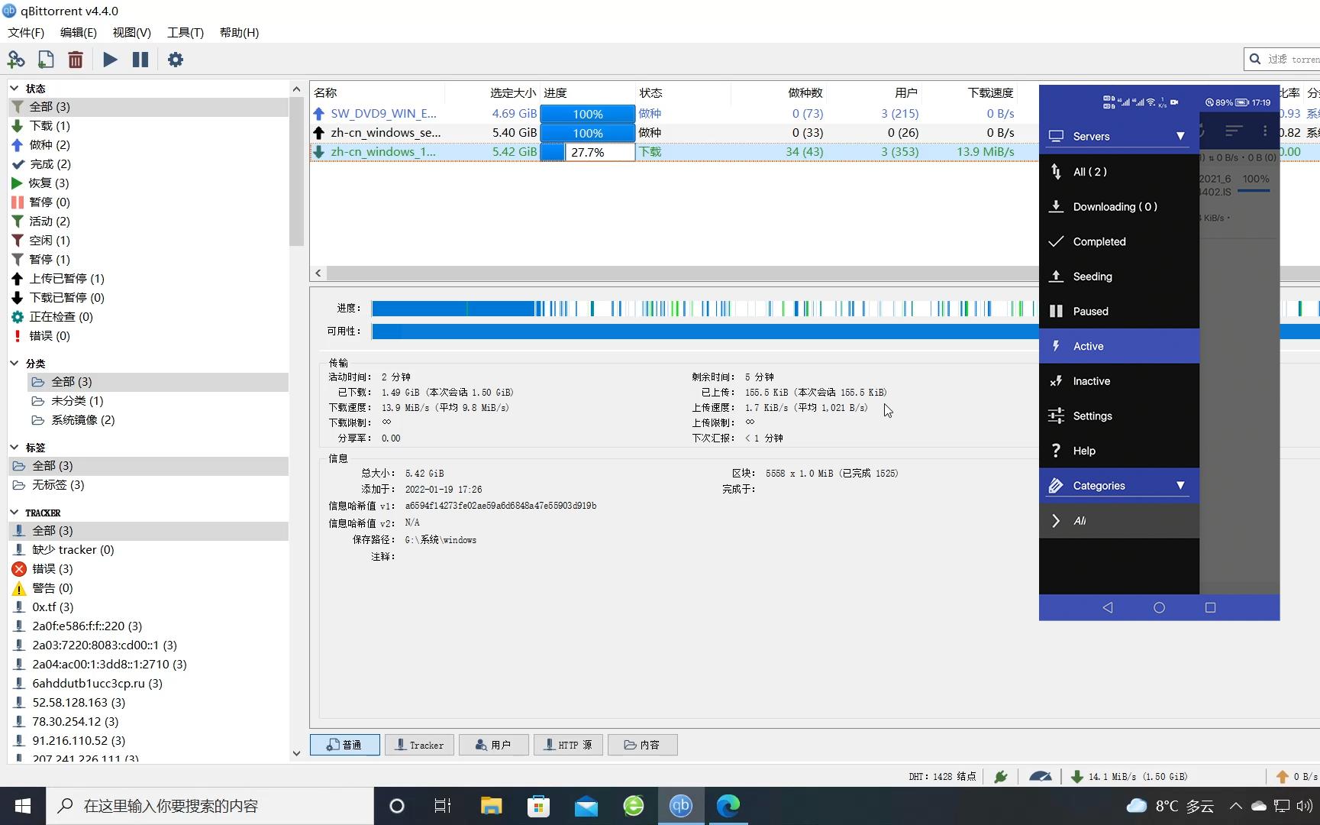Sort torrents by 选定大小 column header
Screen dimensions: 1320x825
point(492,93)
